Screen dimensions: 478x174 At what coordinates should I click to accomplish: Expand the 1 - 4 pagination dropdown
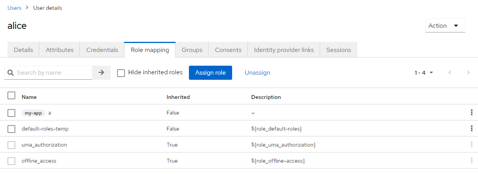click(x=424, y=73)
